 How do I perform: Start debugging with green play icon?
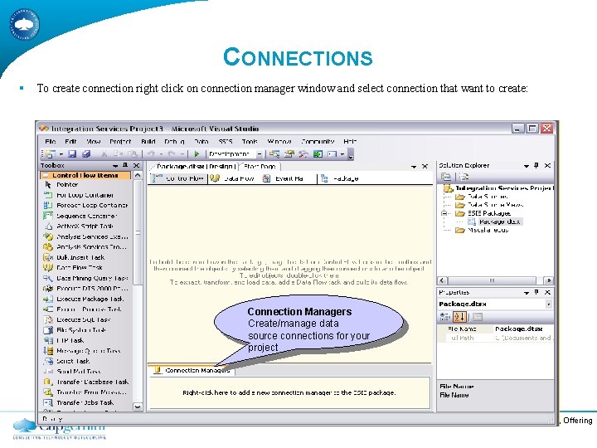coord(197,154)
